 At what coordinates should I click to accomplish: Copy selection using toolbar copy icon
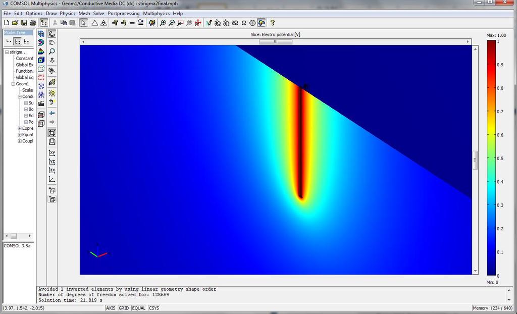pyautogui.click(x=64, y=23)
